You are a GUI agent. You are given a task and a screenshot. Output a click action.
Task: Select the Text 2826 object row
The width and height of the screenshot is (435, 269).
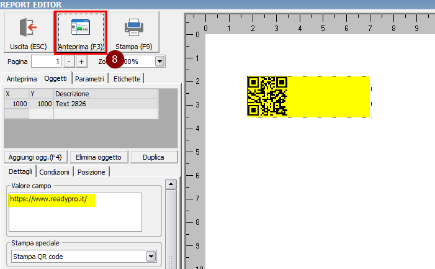81,104
